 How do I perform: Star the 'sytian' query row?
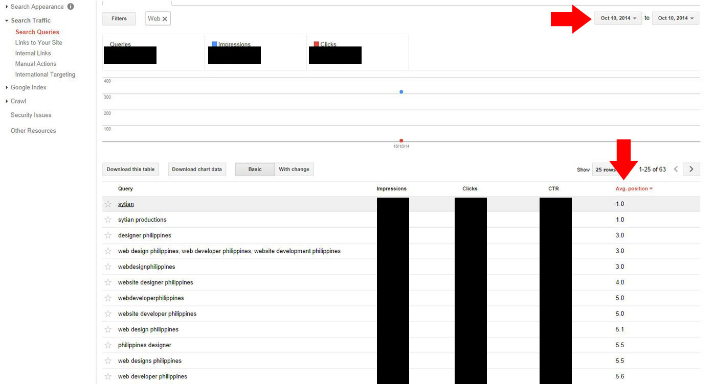108,204
